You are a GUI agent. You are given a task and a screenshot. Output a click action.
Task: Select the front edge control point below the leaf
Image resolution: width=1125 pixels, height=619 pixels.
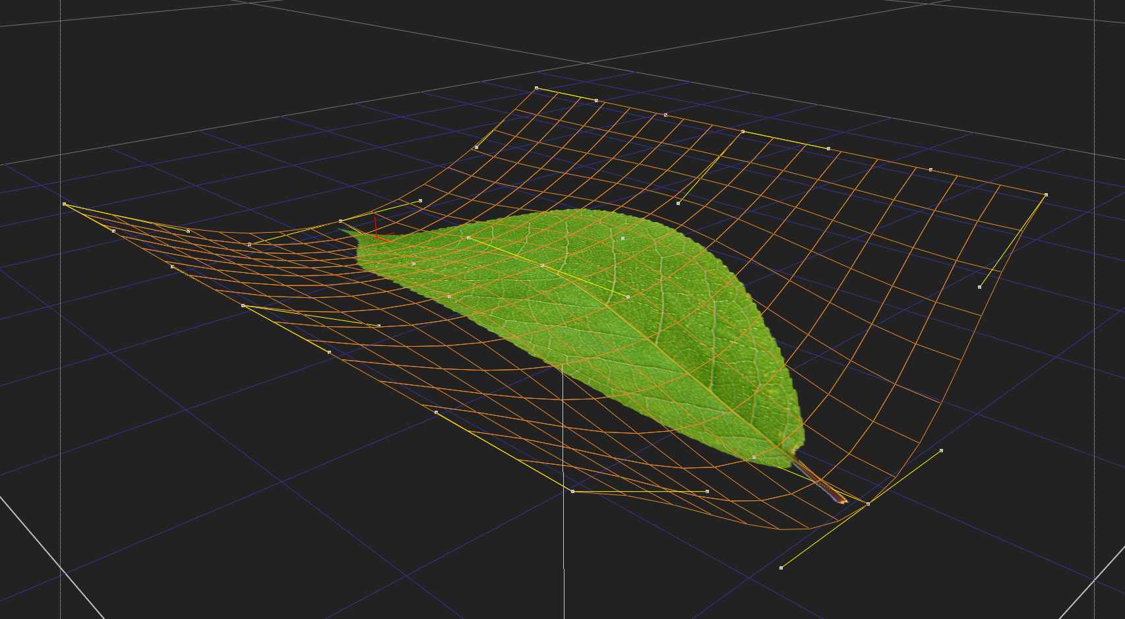572,492
